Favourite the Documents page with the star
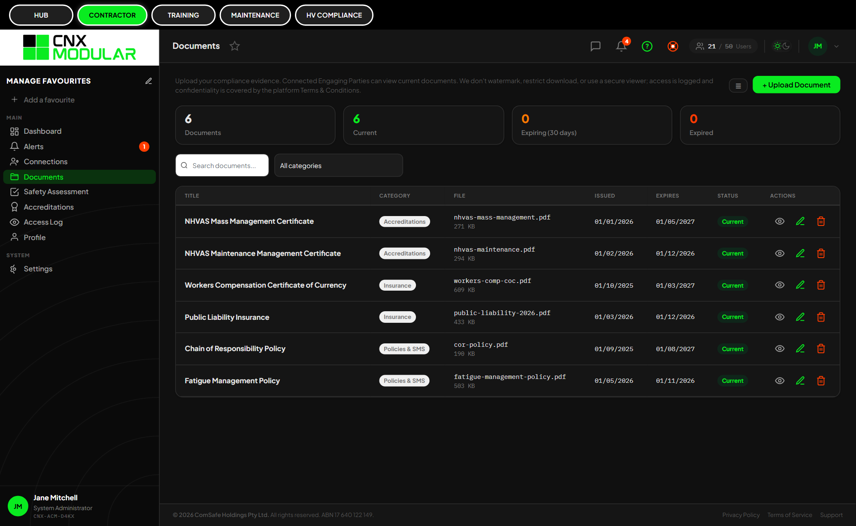Screen dimensions: 856x526 [x=234, y=46]
